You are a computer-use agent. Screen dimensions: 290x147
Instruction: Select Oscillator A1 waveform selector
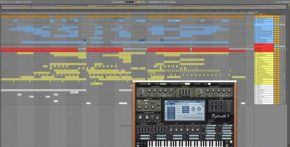pos(156,96)
